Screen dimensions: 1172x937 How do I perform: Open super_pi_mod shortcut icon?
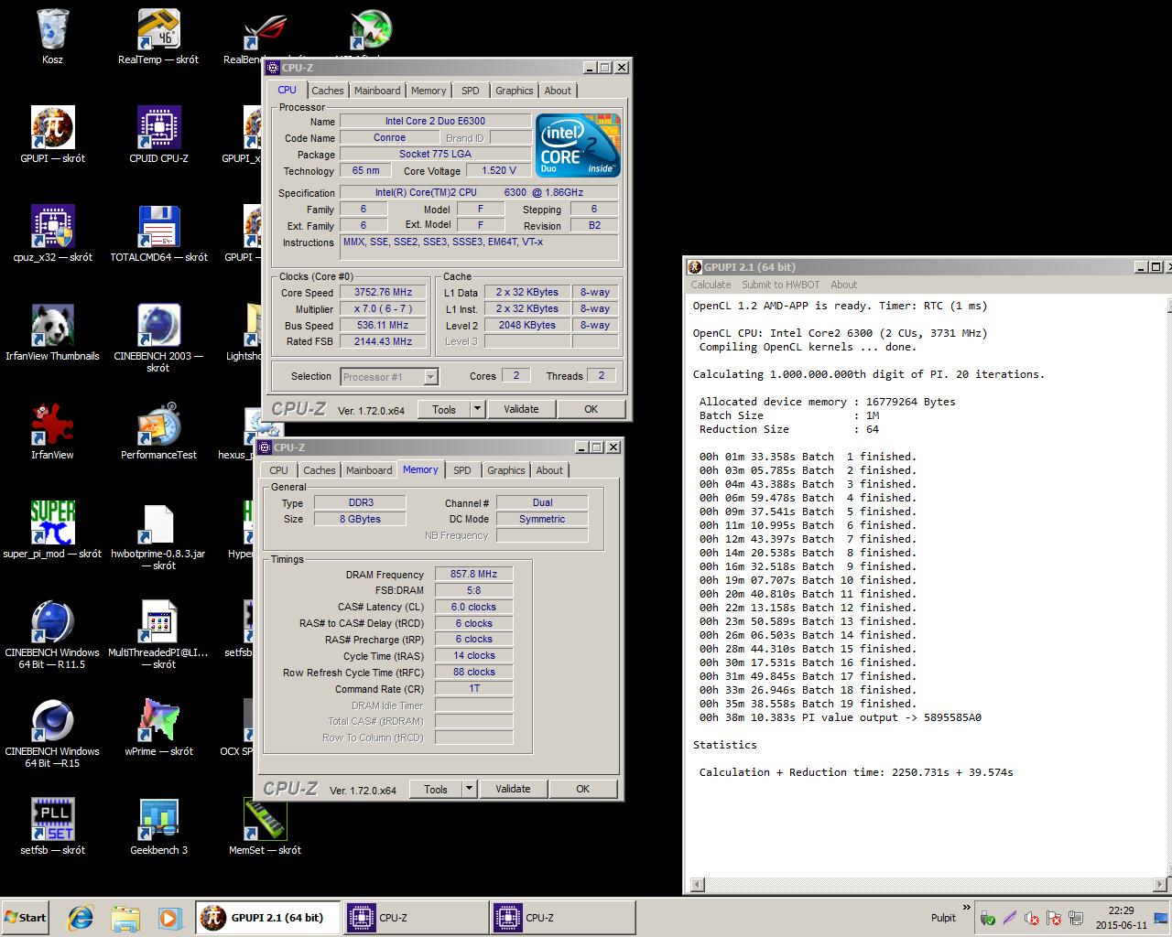click(52, 531)
